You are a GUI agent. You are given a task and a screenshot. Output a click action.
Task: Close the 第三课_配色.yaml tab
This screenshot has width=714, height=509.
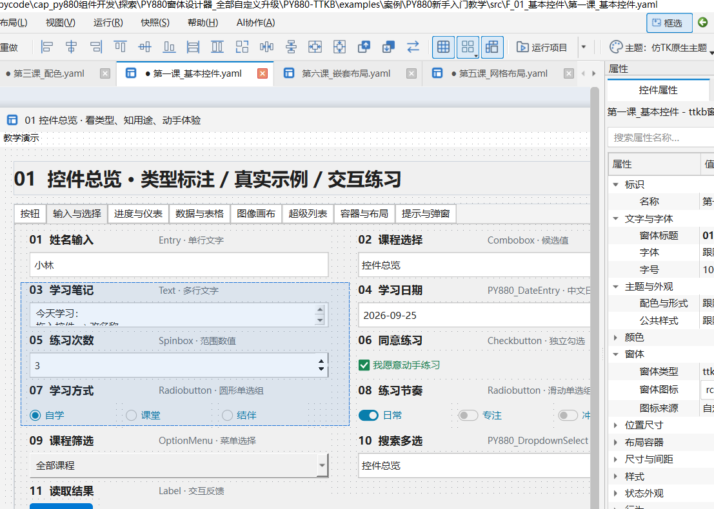(x=105, y=73)
